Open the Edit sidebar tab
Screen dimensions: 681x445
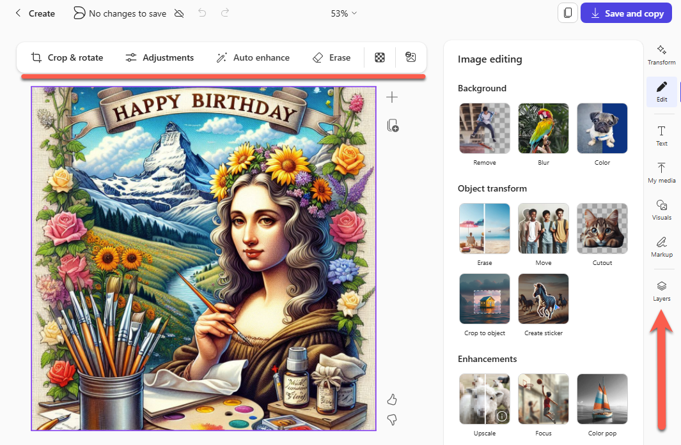click(661, 91)
